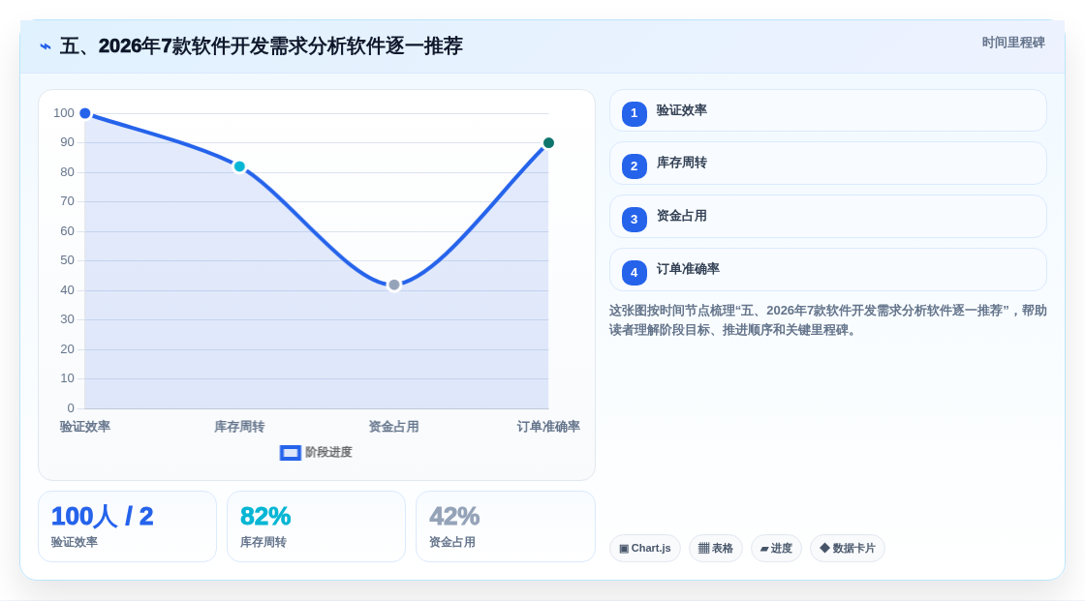This screenshot has height=601, width=1085.
Task: Click the y-axis value 50
Action: click(x=67, y=260)
